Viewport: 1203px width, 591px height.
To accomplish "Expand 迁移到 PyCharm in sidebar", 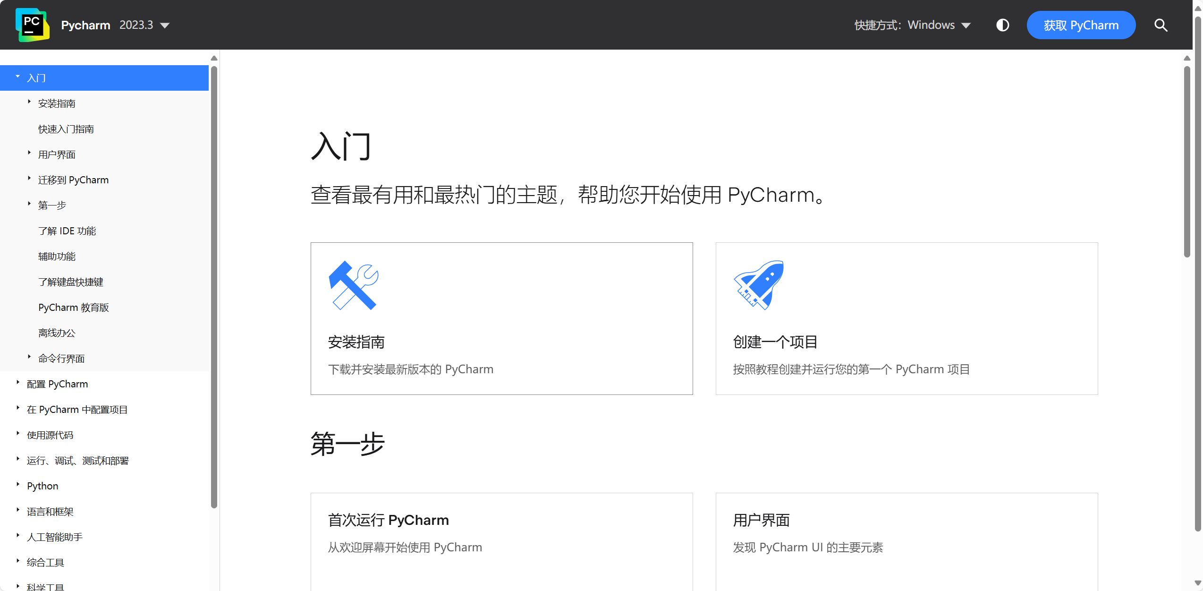I will (x=29, y=179).
